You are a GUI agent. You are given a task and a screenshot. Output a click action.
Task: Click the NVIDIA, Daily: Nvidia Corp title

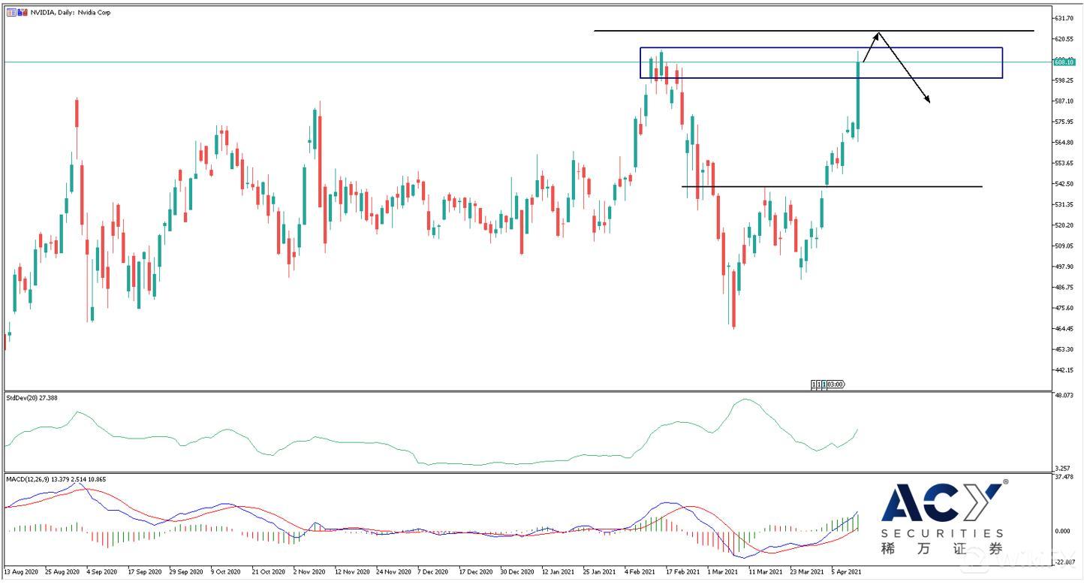[x=71, y=12]
